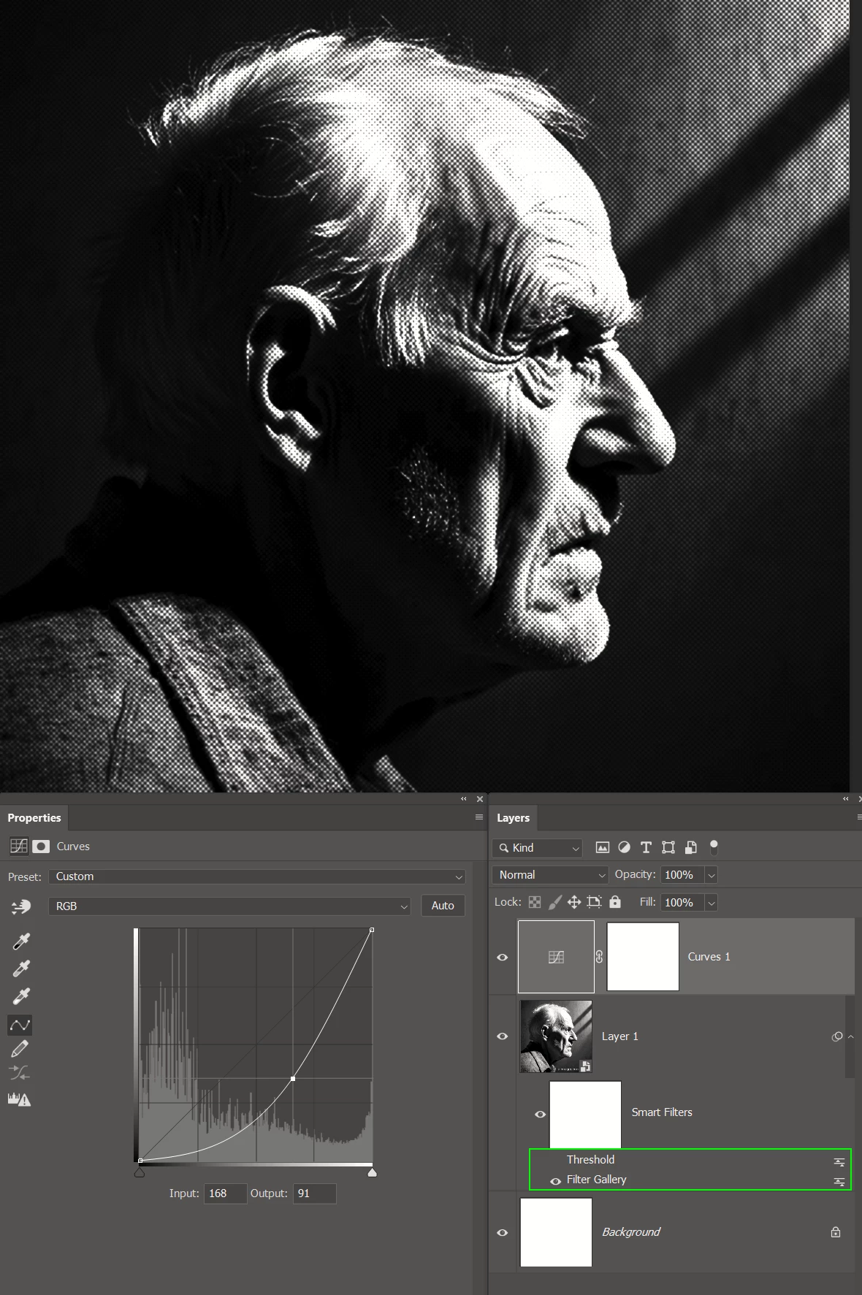Filter layers by pixel layers
Viewport: 862px width, 1295px height.
[x=603, y=847]
